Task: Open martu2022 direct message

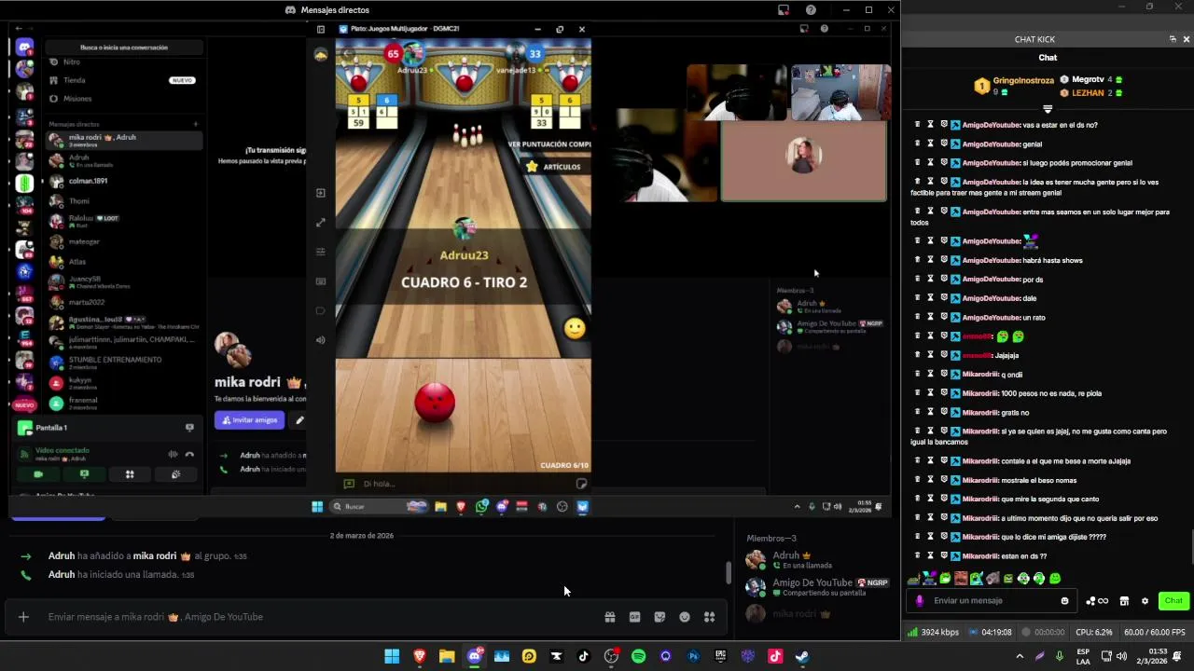Action: tap(124, 302)
